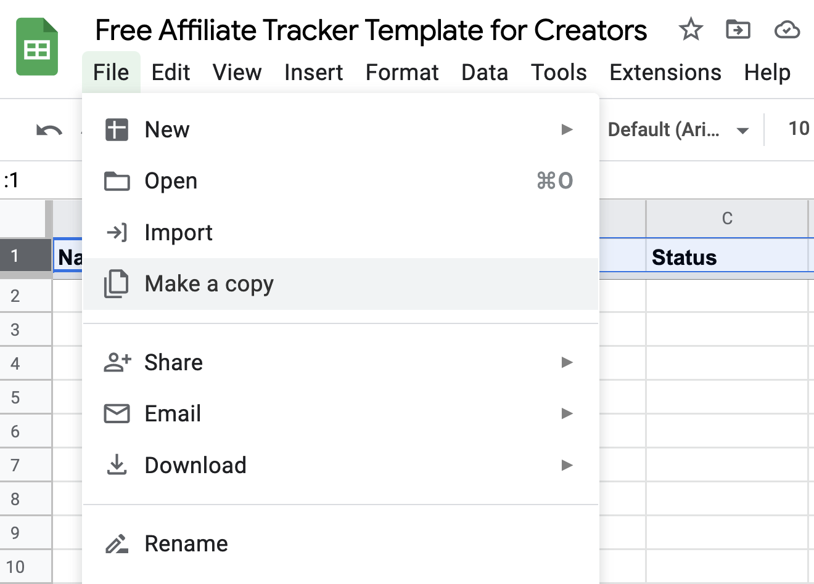Select the Make a copy option
814x584 pixels.
tap(209, 283)
